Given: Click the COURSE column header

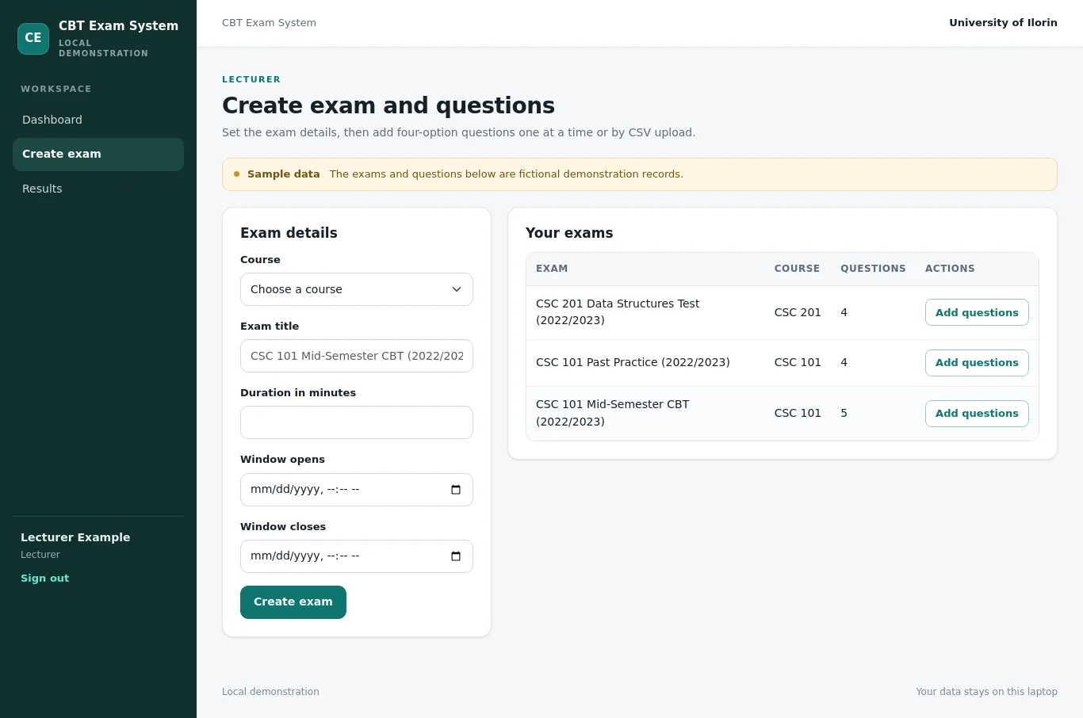Looking at the screenshot, I should coord(797,269).
